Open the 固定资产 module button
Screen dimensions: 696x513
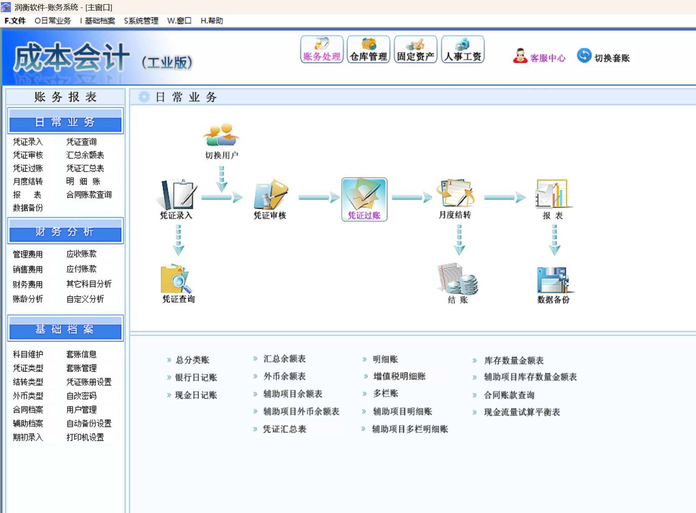pos(416,49)
